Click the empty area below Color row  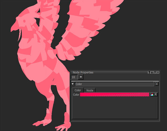[115, 108]
